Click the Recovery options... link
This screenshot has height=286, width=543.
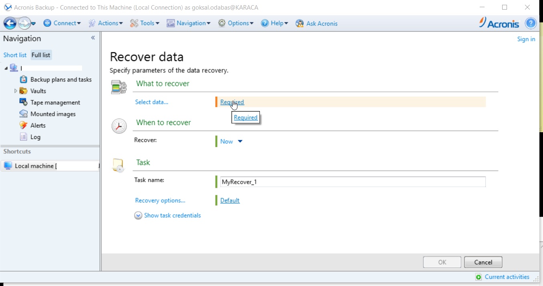[x=160, y=201]
